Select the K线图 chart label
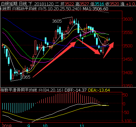 coord(6,9)
